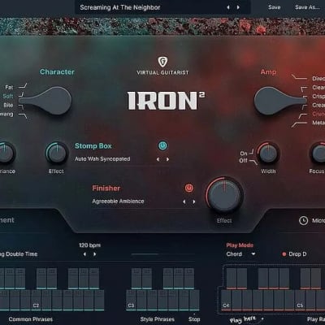This screenshot has width=325, height=325.
Task: Toggle the Drop D option
Action: [x=294, y=254]
